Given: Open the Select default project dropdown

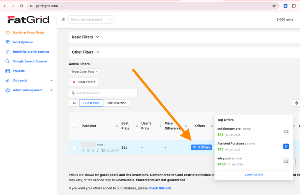Looking at the screenshot, I should 91,19.
